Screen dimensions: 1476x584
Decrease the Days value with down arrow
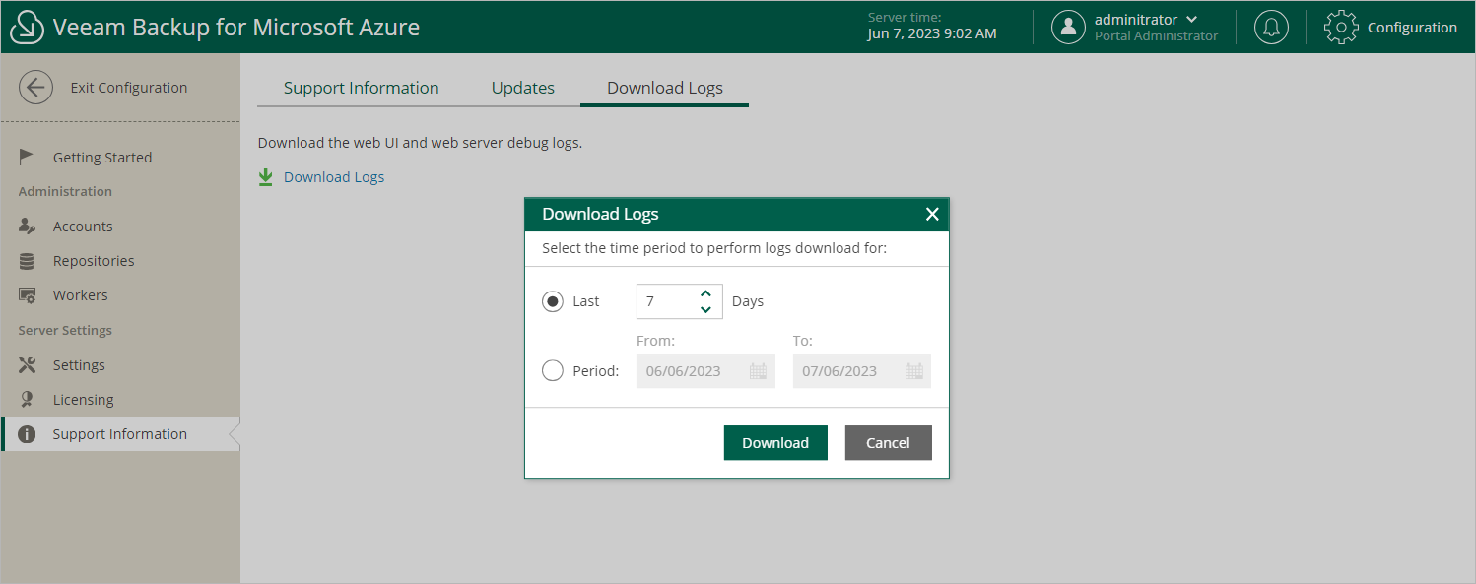705,309
